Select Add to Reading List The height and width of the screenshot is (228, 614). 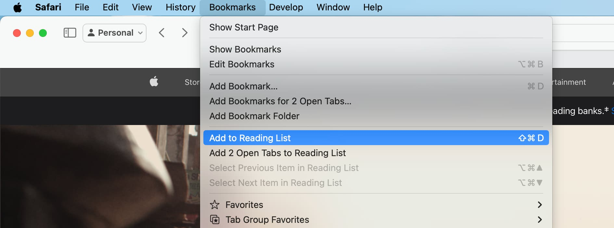376,138
